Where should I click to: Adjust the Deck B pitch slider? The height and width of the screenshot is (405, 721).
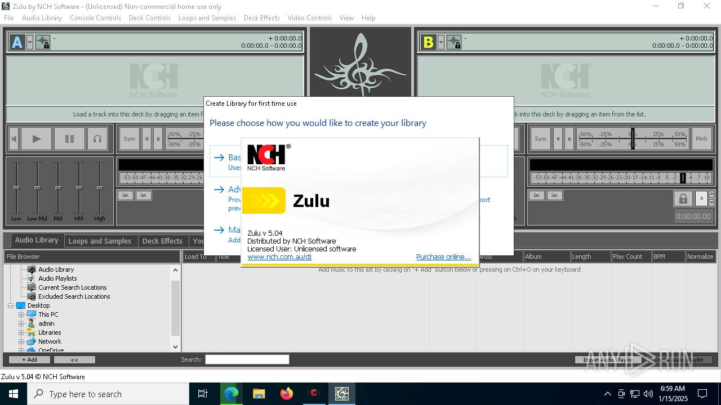632,139
